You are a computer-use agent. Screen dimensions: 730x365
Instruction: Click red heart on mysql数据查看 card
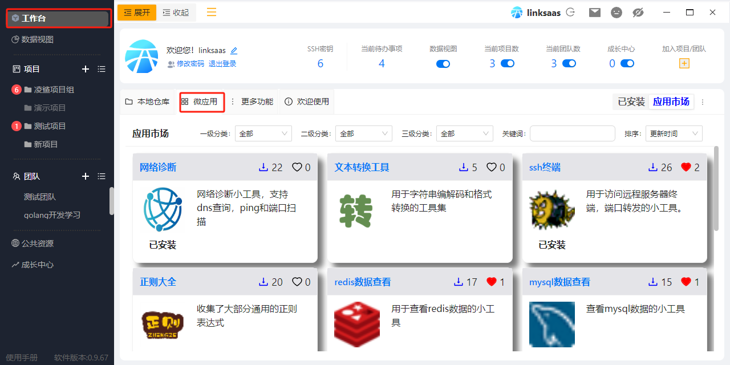tap(686, 282)
